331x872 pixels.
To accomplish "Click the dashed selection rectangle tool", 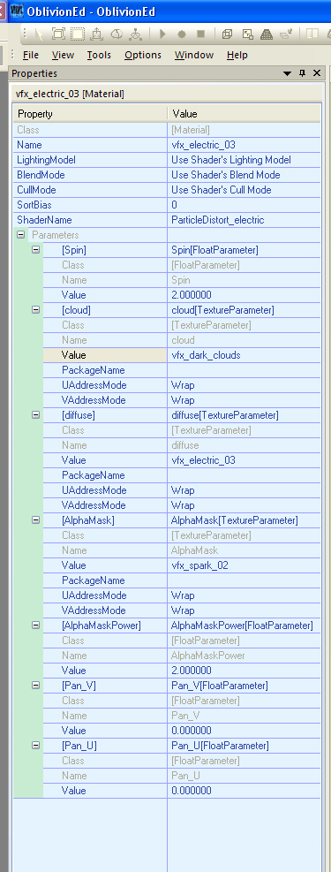I will click(x=78, y=34).
